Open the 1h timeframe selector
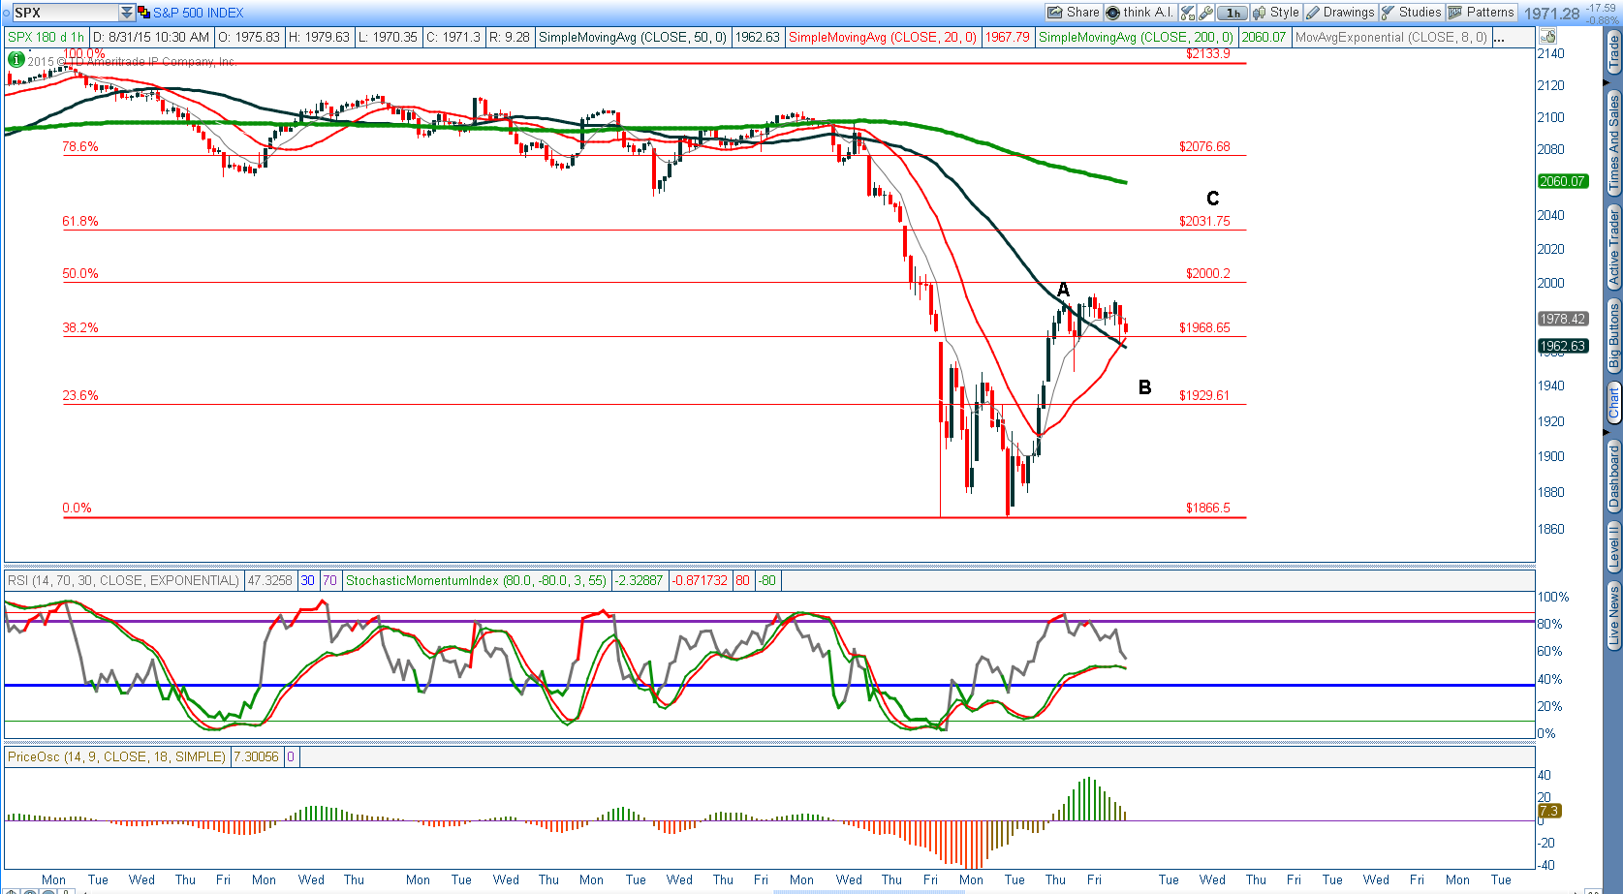The image size is (1623, 894). [1233, 13]
